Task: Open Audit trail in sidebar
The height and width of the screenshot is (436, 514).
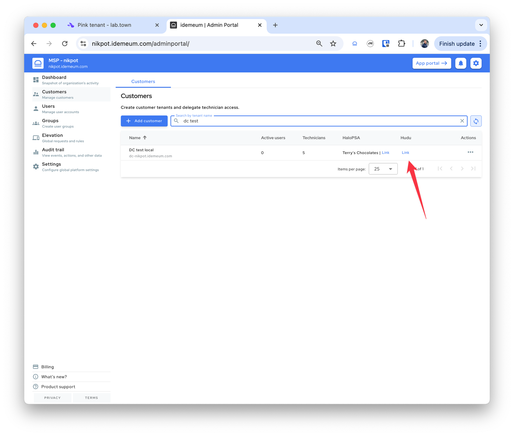Action: coord(71,152)
